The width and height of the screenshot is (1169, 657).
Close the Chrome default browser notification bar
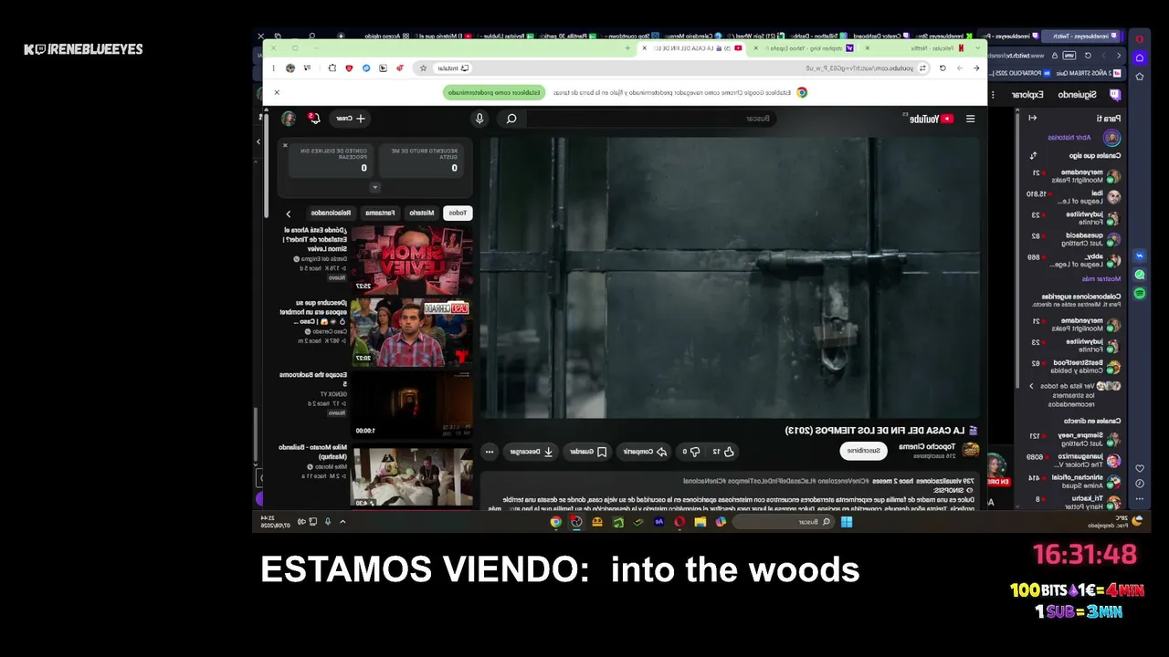pyautogui.click(x=277, y=92)
